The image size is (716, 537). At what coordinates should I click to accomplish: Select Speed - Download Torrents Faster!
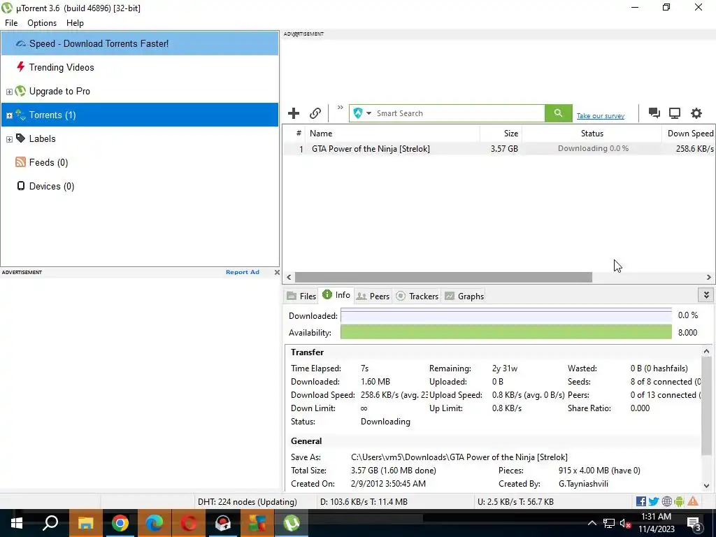coord(140,43)
